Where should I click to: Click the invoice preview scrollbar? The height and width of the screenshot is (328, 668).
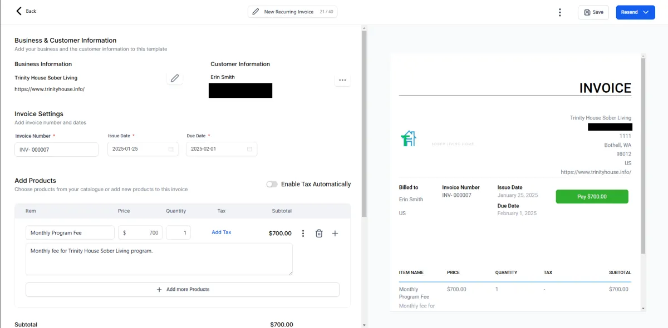(644, 156)
